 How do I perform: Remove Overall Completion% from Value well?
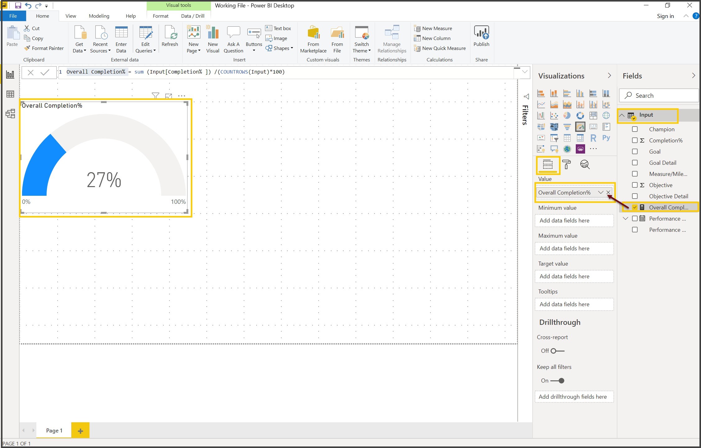pyautogui.click(x=608, y=192)
